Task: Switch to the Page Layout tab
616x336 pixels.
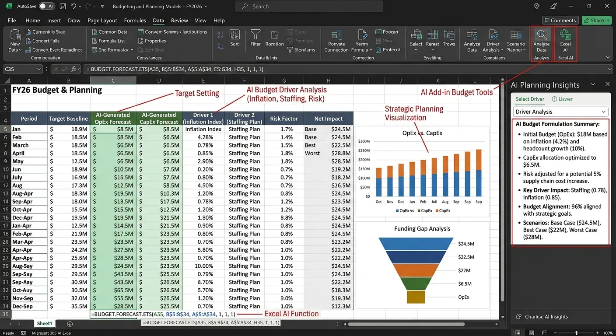Action: click(x=102, y=21)
